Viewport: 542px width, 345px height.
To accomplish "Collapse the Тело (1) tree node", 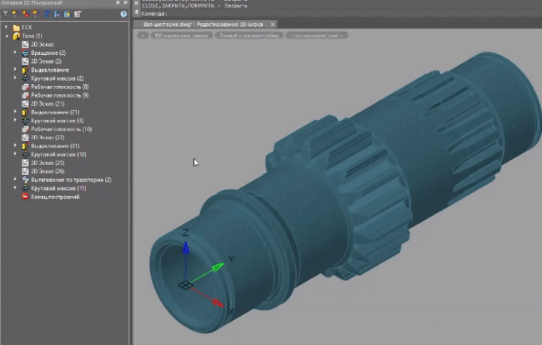I will (x=7, y=36).
